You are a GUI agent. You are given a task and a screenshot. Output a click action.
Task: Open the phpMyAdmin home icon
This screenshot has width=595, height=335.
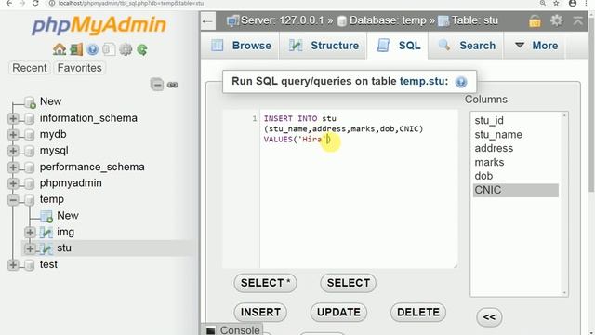(x=59, y=49)
